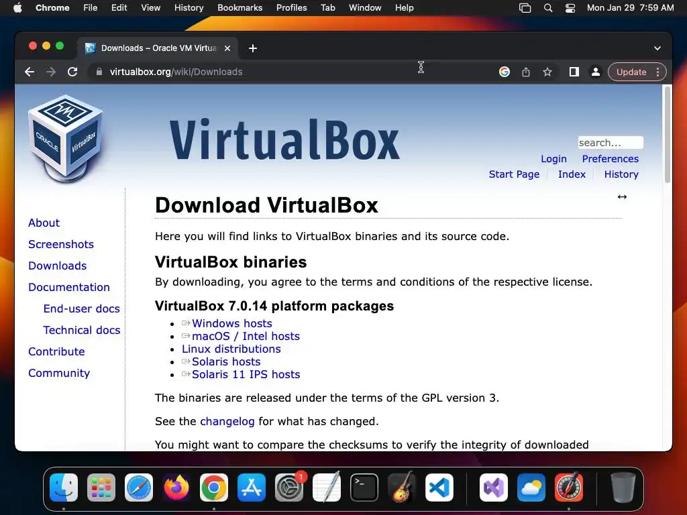Open Control Center in menu bar
Viewport: 687px width, 515px height.
[x=570, y=8]
